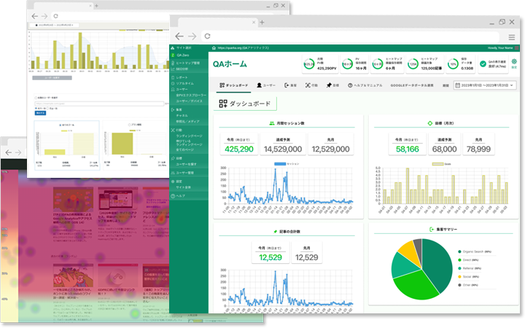Click the 58,166 monthly goals value
Screen dimensions: 525x328
(408, 149)
